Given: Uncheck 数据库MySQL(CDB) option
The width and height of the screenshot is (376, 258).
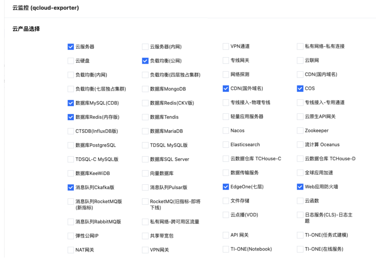Looking at the screenshot, I should tap(70, 103).
